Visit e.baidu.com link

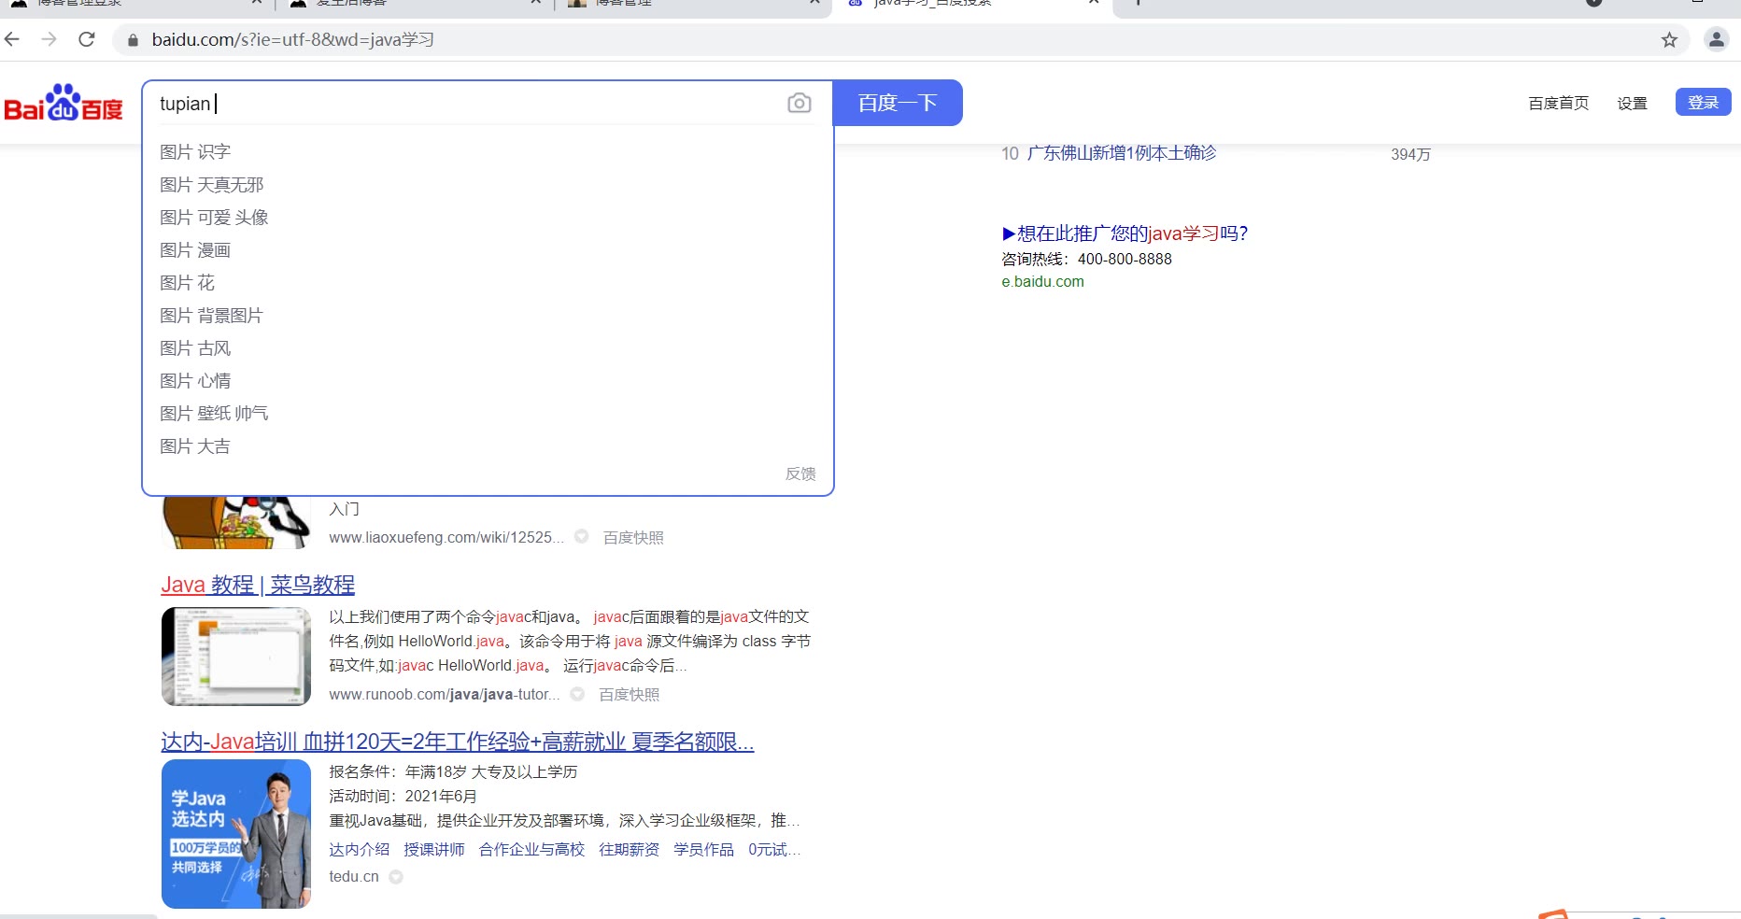(1042, 281)
